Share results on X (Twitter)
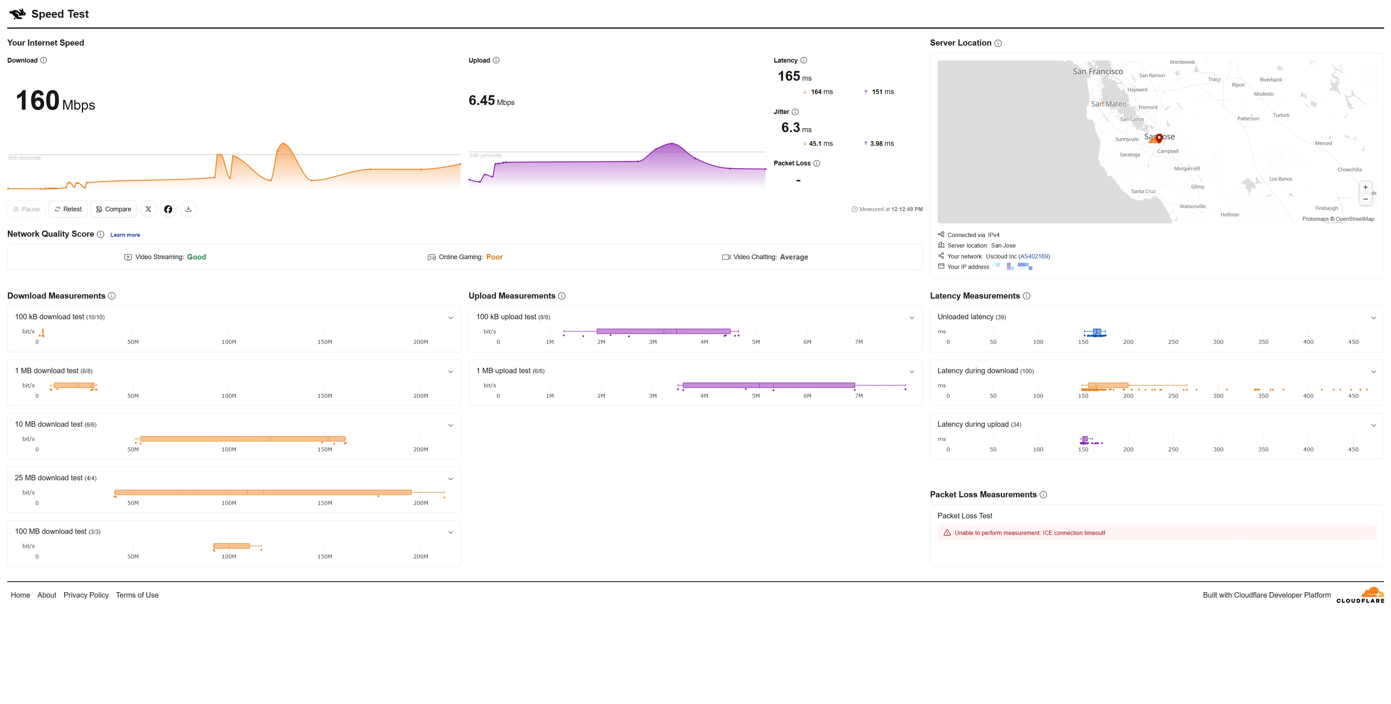 pos(149,209)
